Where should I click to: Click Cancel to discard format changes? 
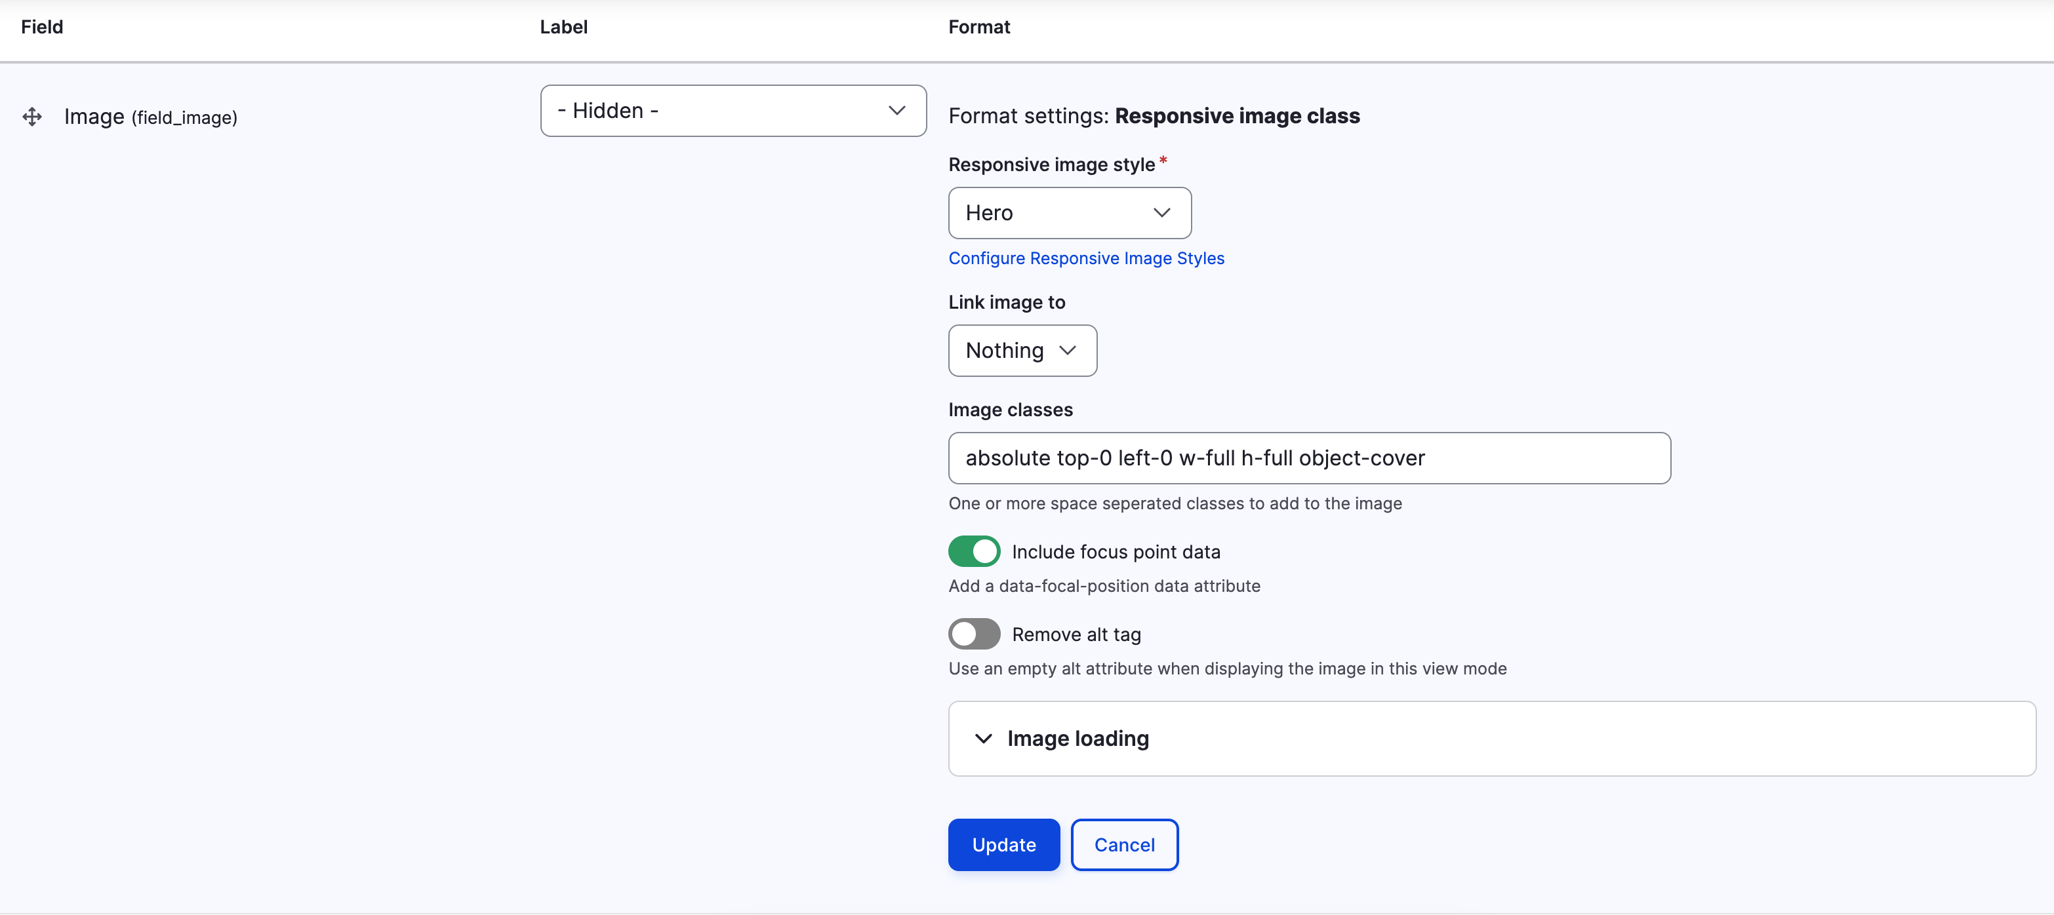click(1124, 844)
